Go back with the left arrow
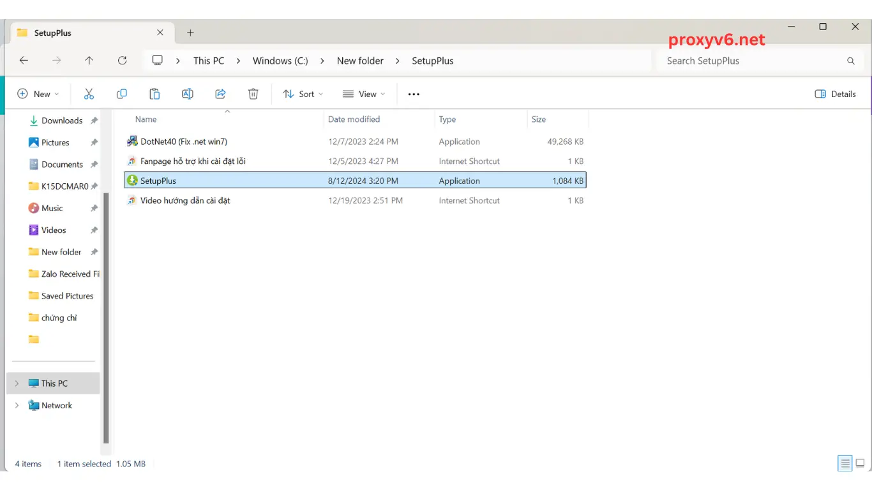 point(24,61)
